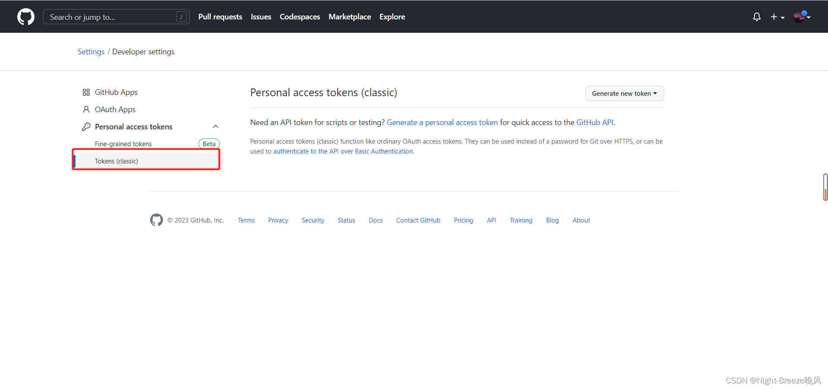Screen dimensions: 828x389
Task: Focus the Search or jump to field
Action: coord(116,17)
